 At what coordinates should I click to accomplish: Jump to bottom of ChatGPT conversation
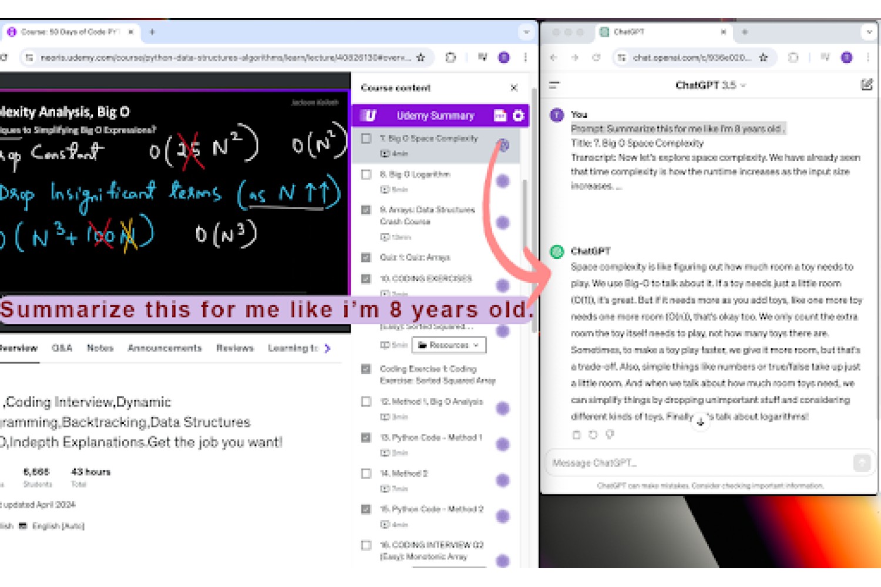(700, 421)
